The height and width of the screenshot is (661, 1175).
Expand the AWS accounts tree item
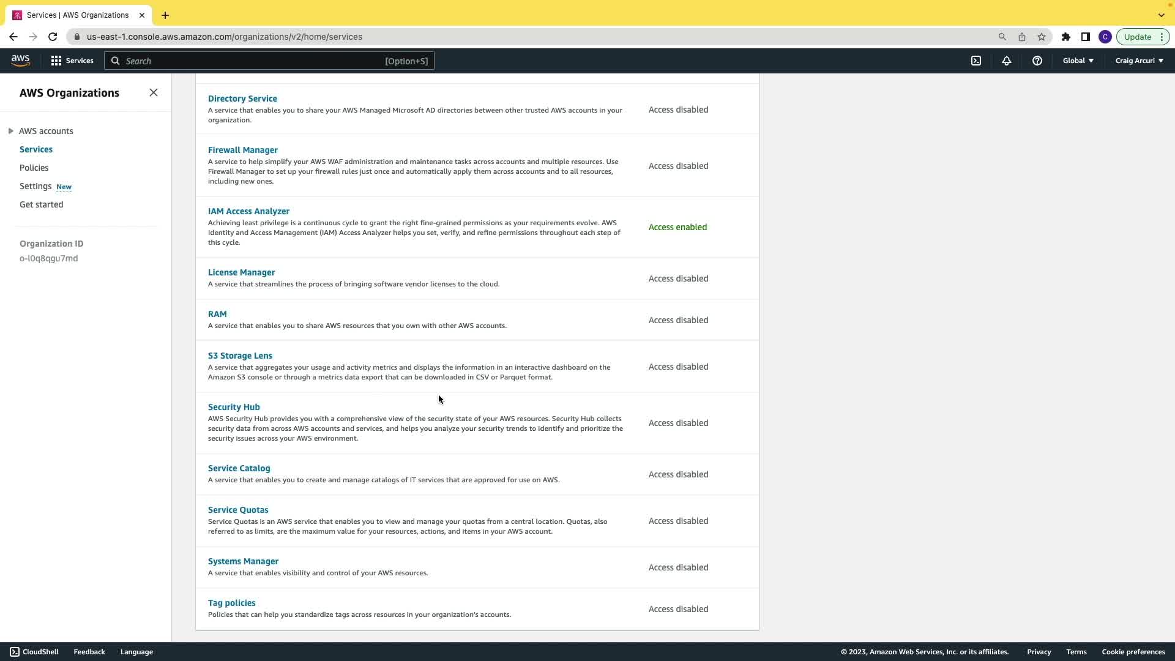point(11,131)
